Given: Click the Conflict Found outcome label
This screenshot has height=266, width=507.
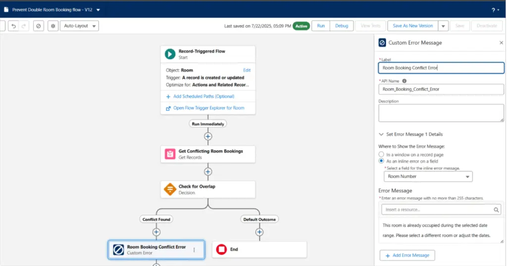Looking at the screenshot, I should 156,220.
